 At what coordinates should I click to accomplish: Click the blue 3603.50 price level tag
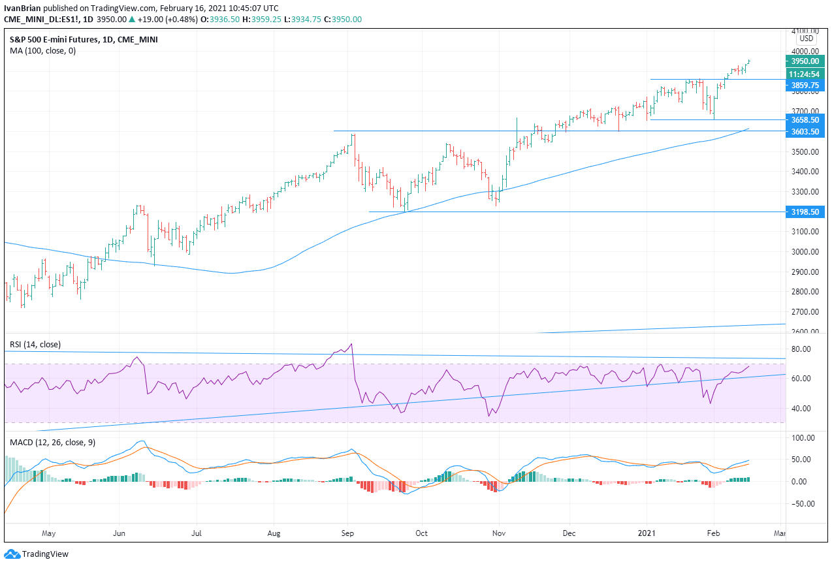[x=805, y=133]
